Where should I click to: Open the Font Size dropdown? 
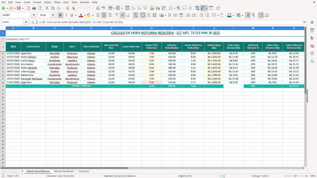click(x=53, y=15)
